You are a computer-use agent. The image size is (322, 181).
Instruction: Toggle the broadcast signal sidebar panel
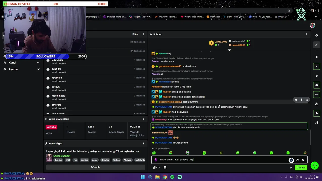(x=316, y=95)
